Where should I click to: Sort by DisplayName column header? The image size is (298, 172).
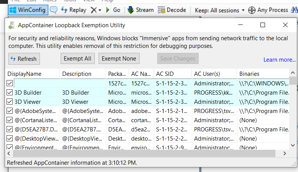pyautogui.click(x=33, y=74)
